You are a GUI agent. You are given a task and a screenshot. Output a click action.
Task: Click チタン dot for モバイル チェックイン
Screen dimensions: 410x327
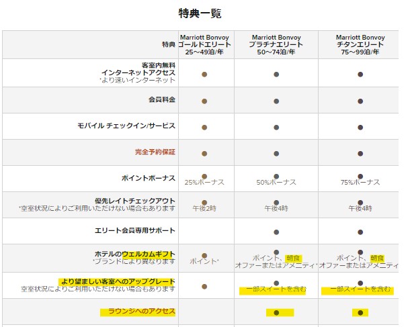pyautogui.click(x=360, y=128)
